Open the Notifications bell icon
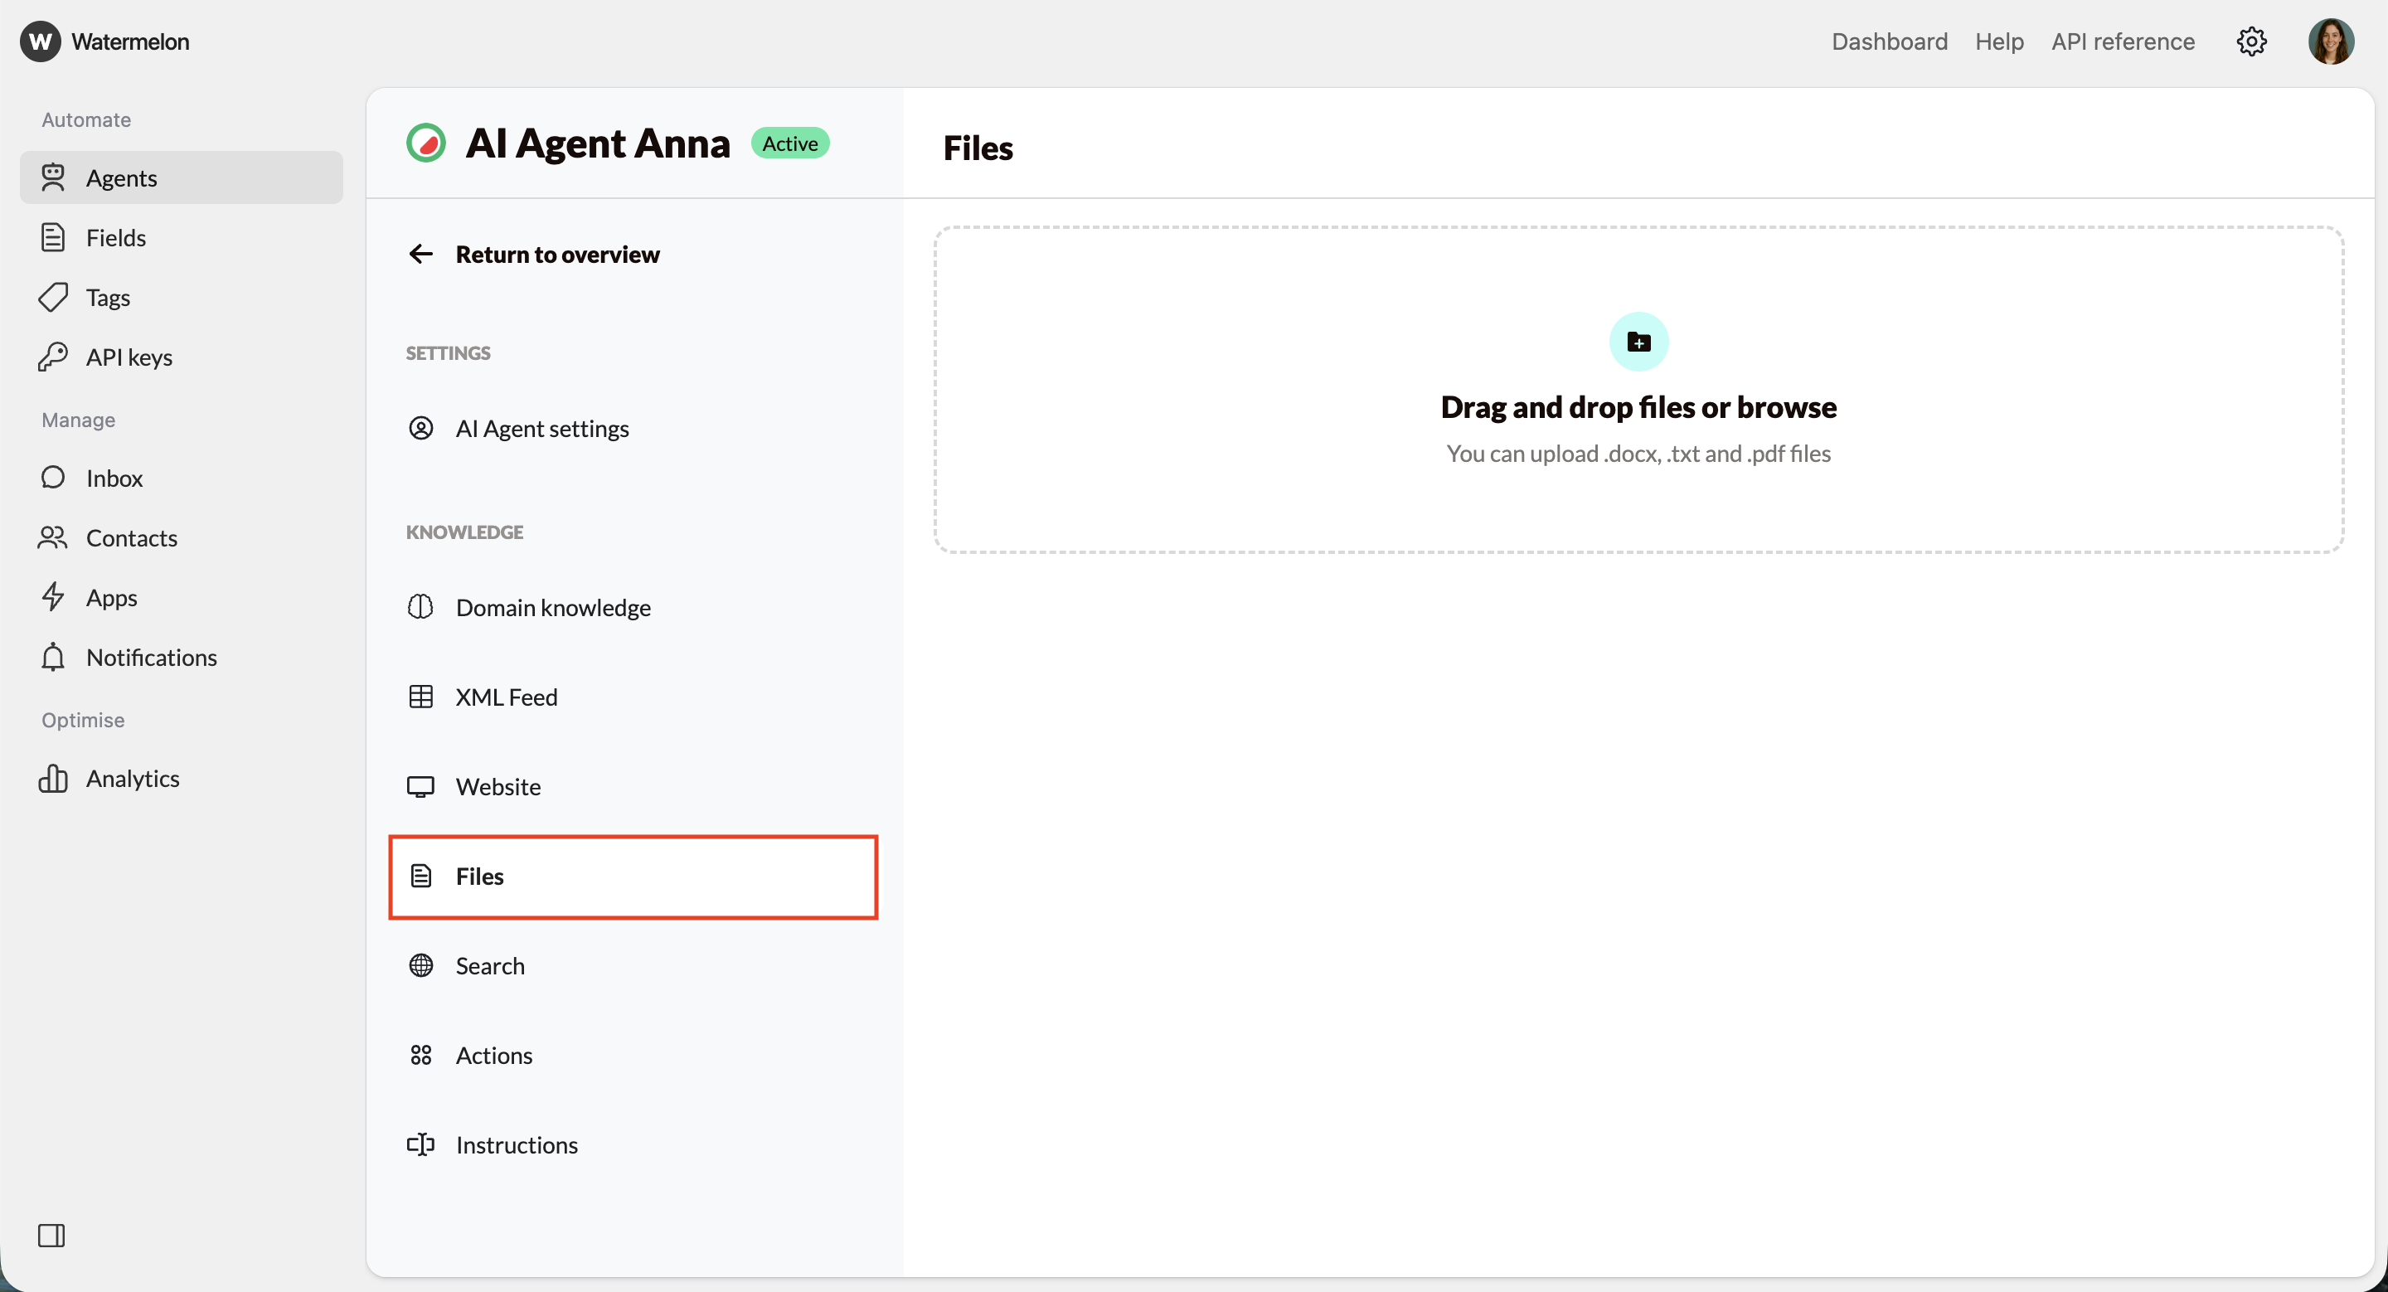This screenshot has height=1292, width=2388. [54, 657]
